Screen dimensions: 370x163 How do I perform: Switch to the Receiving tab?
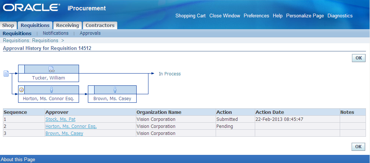(68, 25)
